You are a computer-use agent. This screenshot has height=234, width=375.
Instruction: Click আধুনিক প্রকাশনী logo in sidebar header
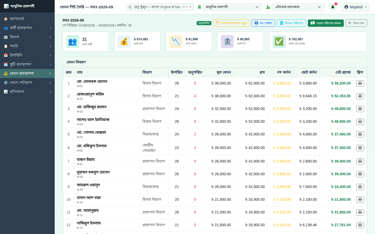point(19,6)
